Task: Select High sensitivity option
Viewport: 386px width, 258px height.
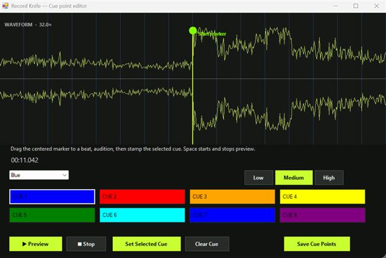Action: pos(329,177)
